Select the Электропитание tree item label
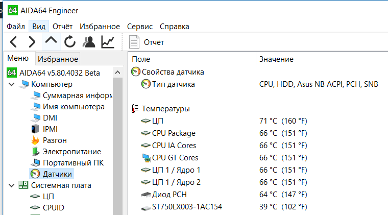 (x=72, y=151)
